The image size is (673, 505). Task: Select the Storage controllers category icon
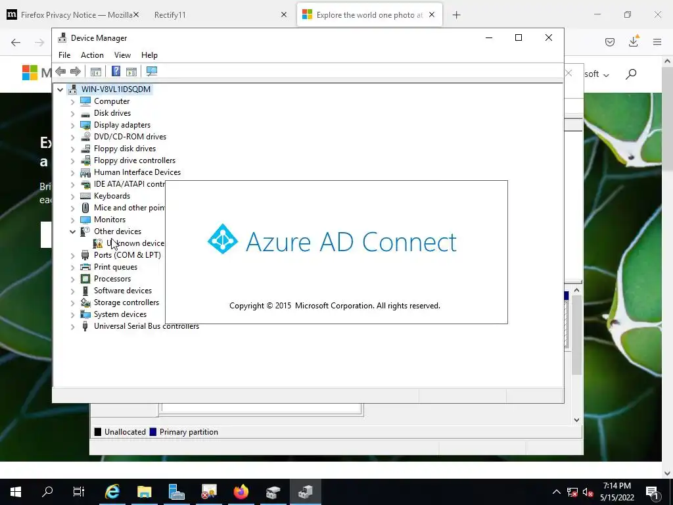click(x=85, y=302)
